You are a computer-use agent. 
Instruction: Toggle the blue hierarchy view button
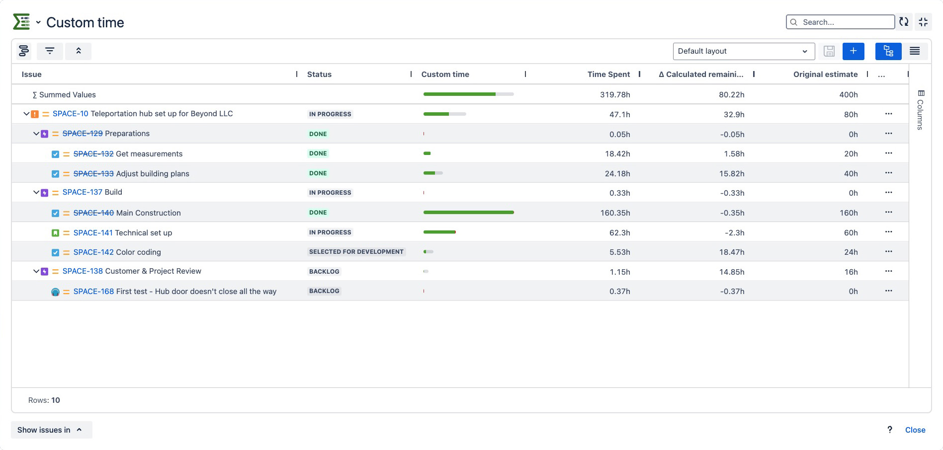click(x=888, y=51)
